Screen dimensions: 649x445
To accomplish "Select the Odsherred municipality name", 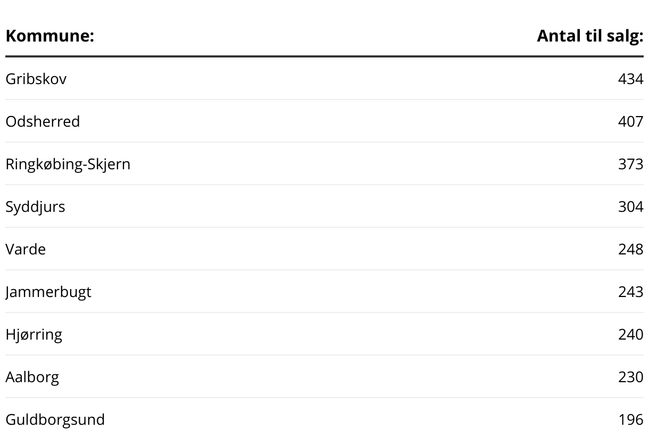I will [x=43, y=121].
